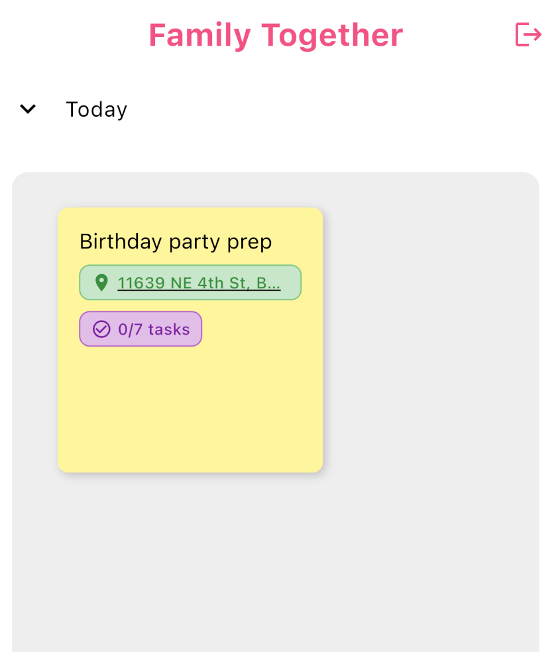Open the 11639 NE 4th St address link
Image resolution: width=554 pixels, height=652 pixels.
pyautogui.click(x=199, y=283)
